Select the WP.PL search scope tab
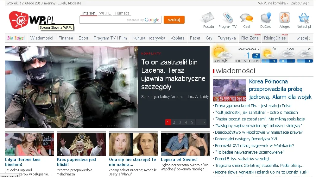 pos(104,13)
